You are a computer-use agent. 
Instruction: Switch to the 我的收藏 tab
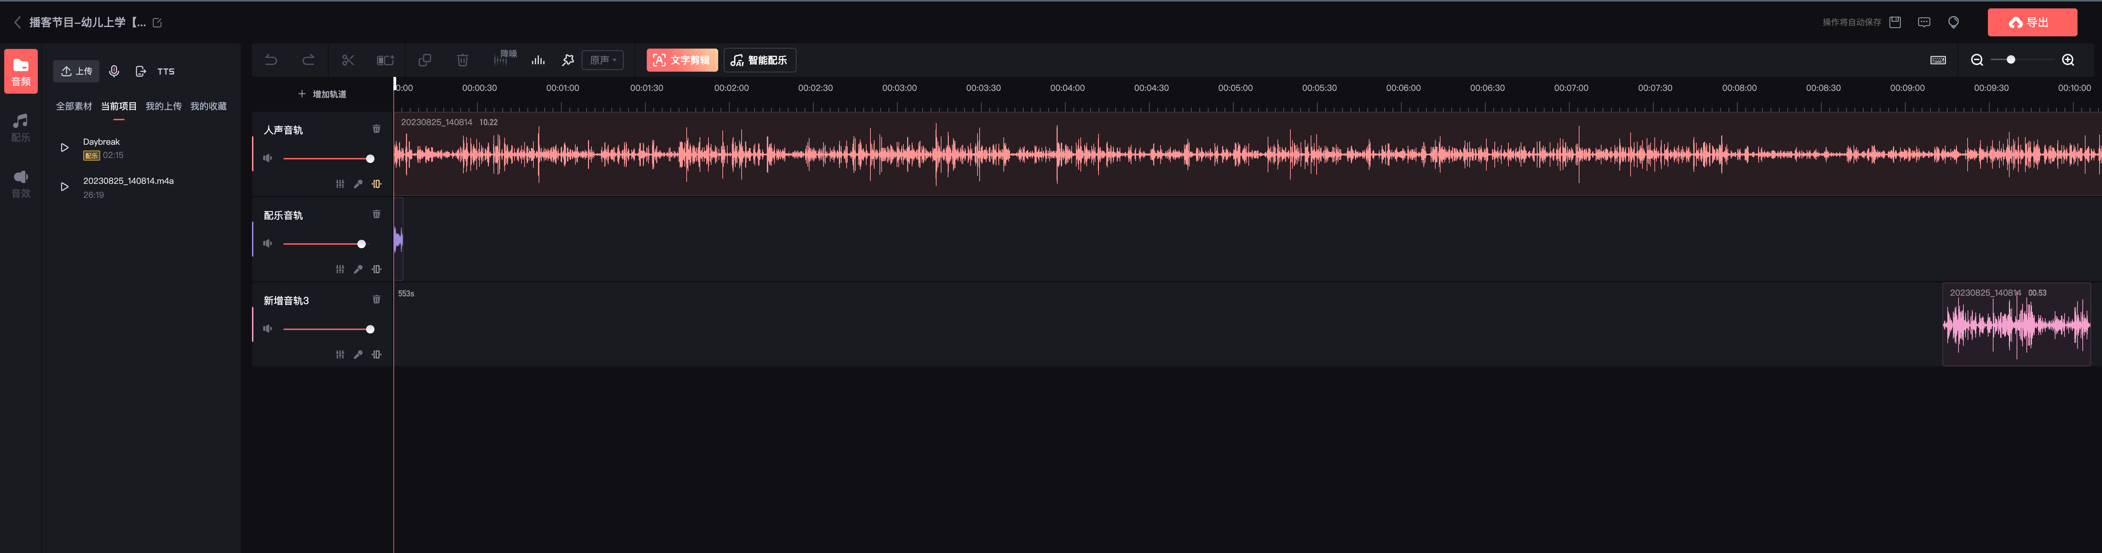click(x=208, y=107)
